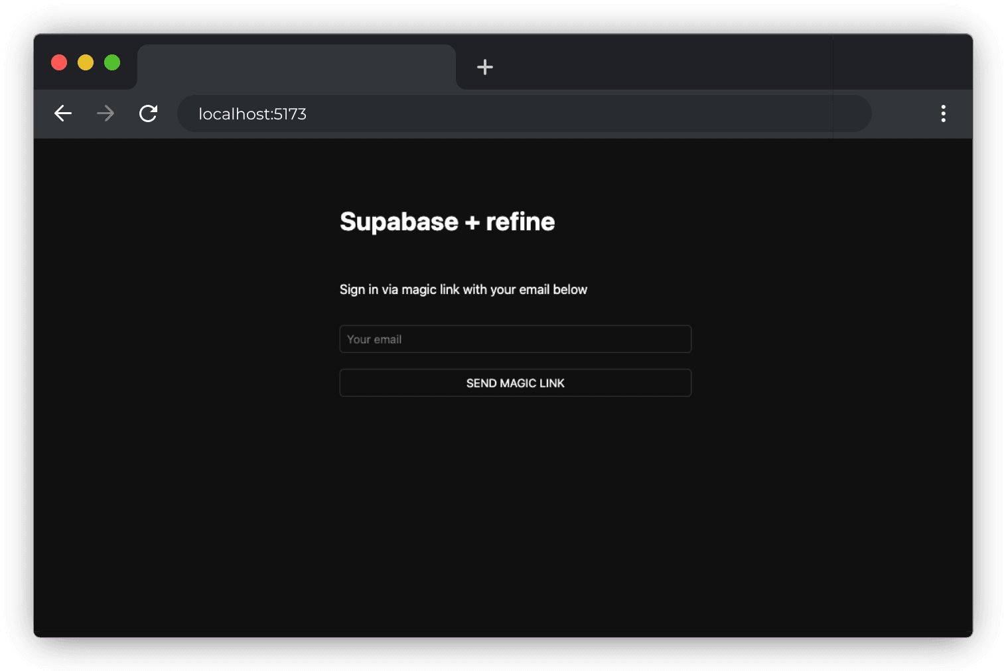
Task: Open a new browser tab with plus icon
Action: [x=485, y=67]
